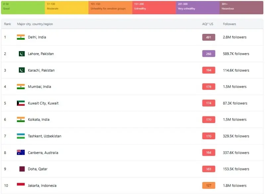Click the Qatar flag icon
The width and height of the screenshot is (265, 194).
point(22,169)
